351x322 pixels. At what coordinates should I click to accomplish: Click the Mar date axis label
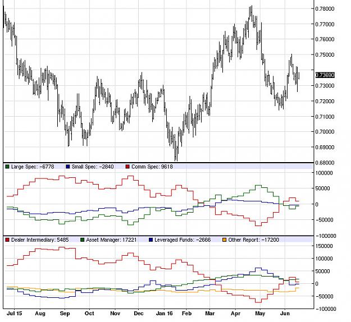[x=209, y=314]
